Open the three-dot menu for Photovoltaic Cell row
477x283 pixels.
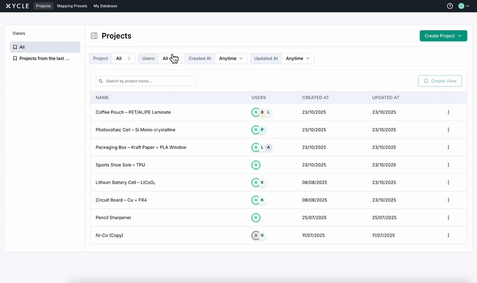pos(448,130)
